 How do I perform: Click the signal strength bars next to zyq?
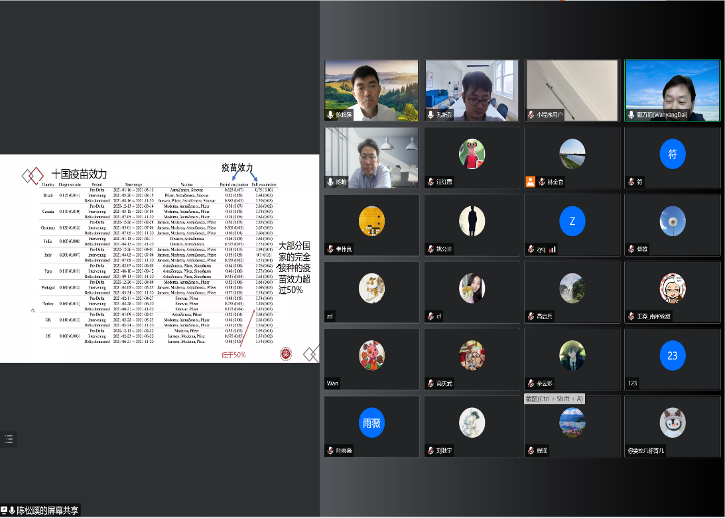point(552,249)
